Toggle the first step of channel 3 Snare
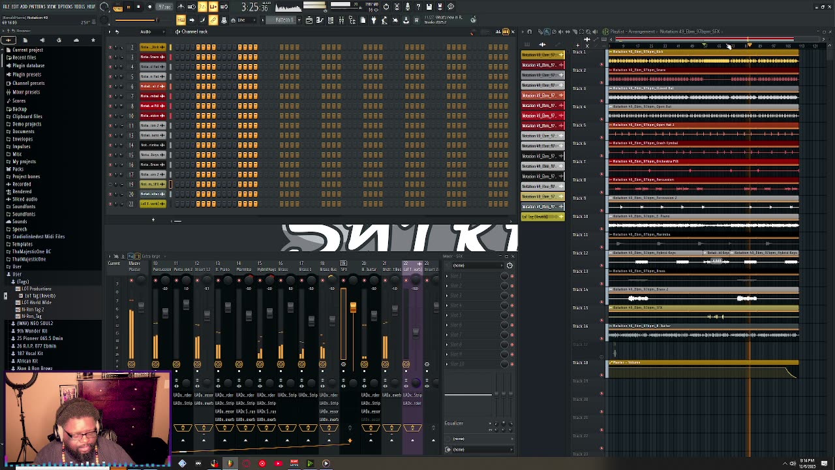 [177, 57]
